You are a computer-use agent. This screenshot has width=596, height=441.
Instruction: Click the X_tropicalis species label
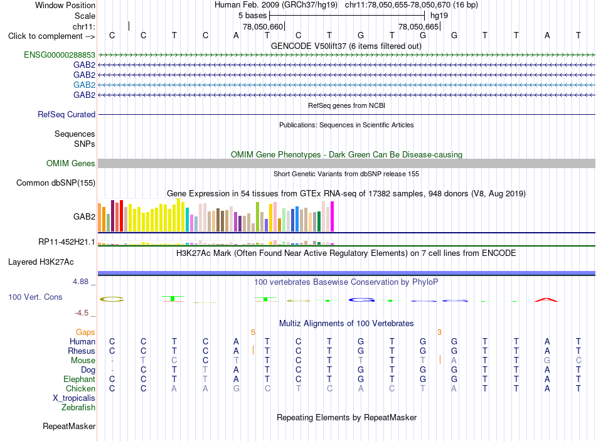tap(74, 398)
